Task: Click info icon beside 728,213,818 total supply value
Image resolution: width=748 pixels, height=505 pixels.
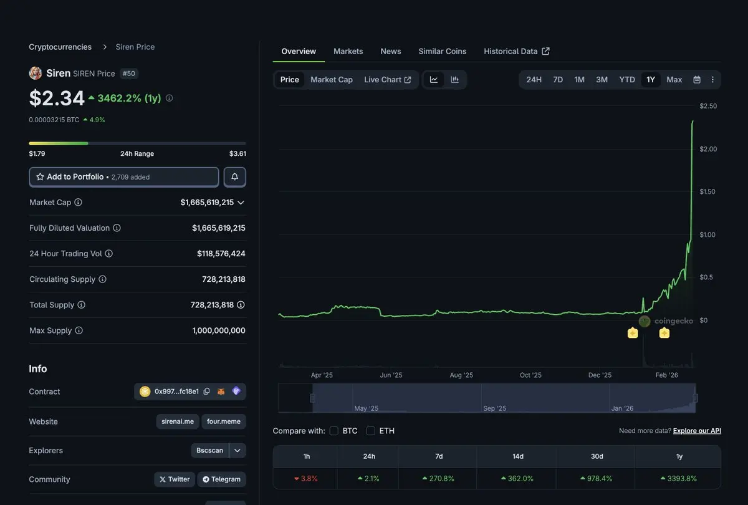Action: click(x=241, y=305)
